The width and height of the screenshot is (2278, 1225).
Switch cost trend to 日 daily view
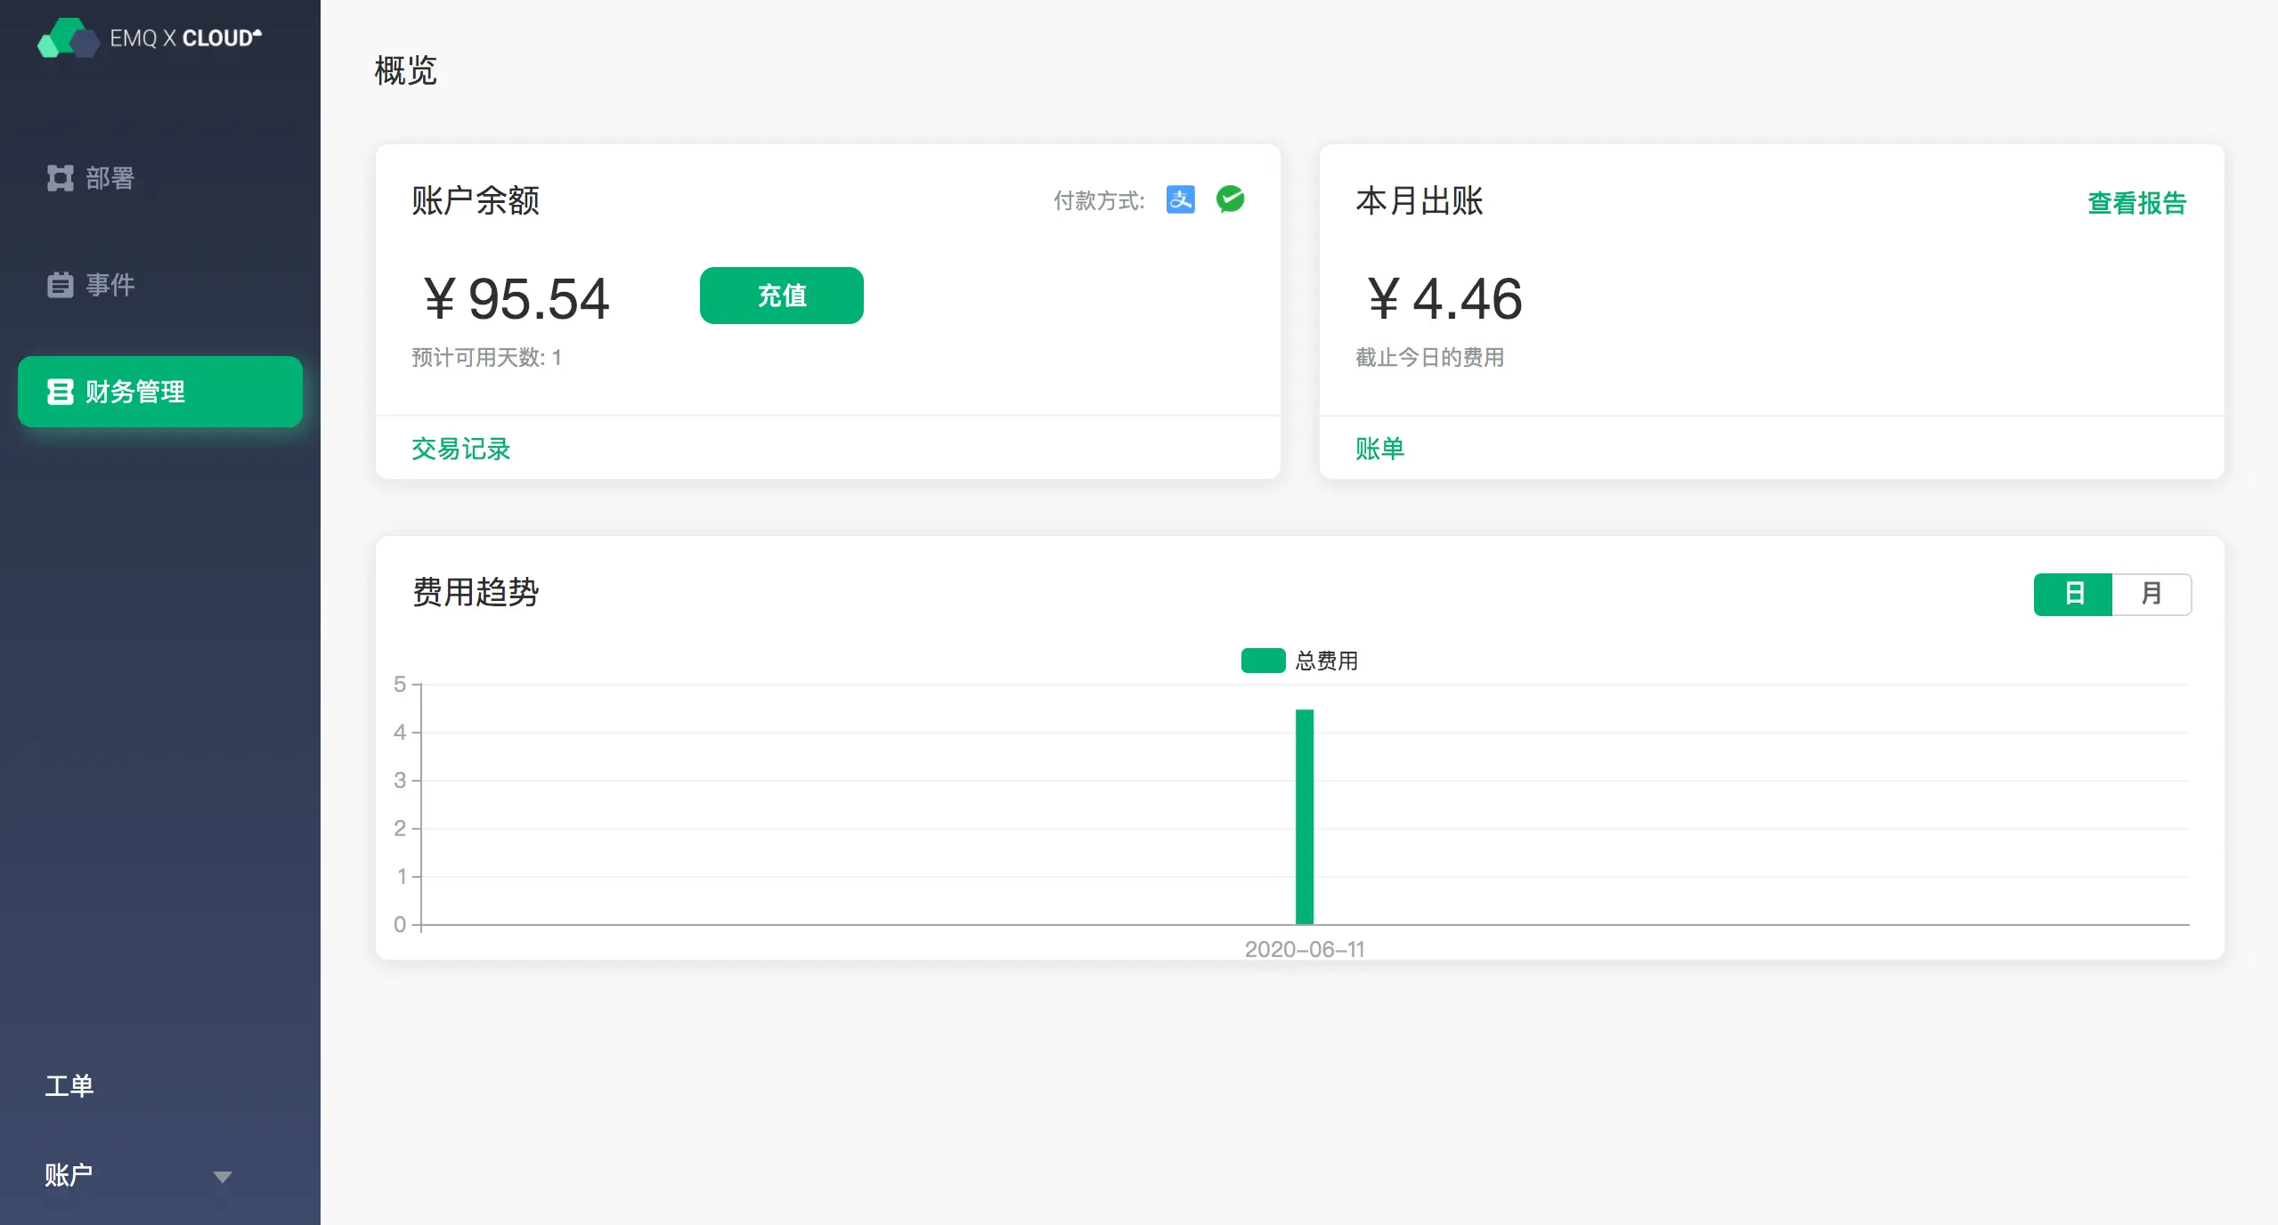pos(2072,594)
